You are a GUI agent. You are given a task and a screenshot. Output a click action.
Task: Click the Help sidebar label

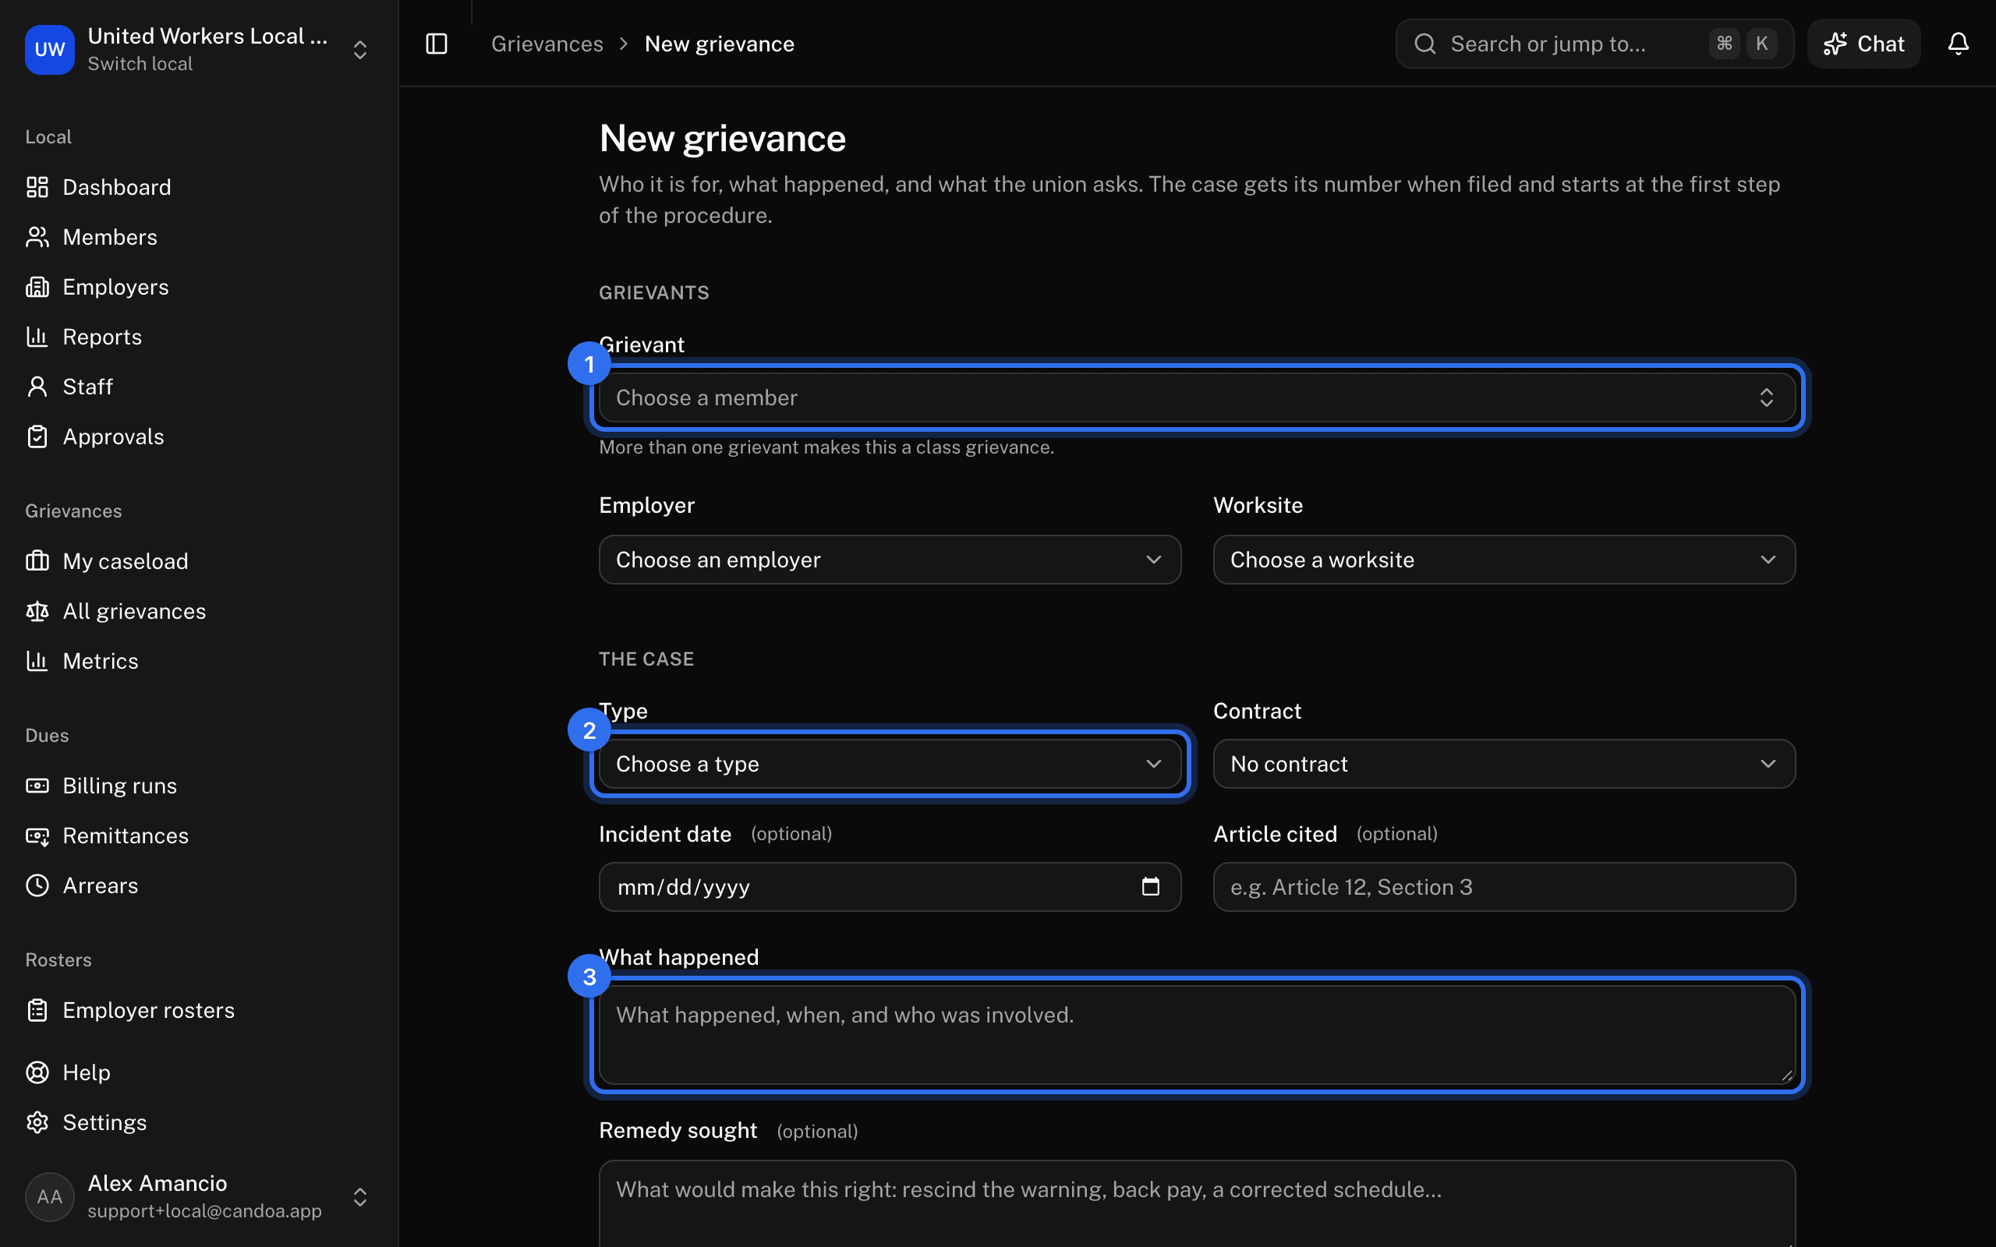click(87, 1072)
